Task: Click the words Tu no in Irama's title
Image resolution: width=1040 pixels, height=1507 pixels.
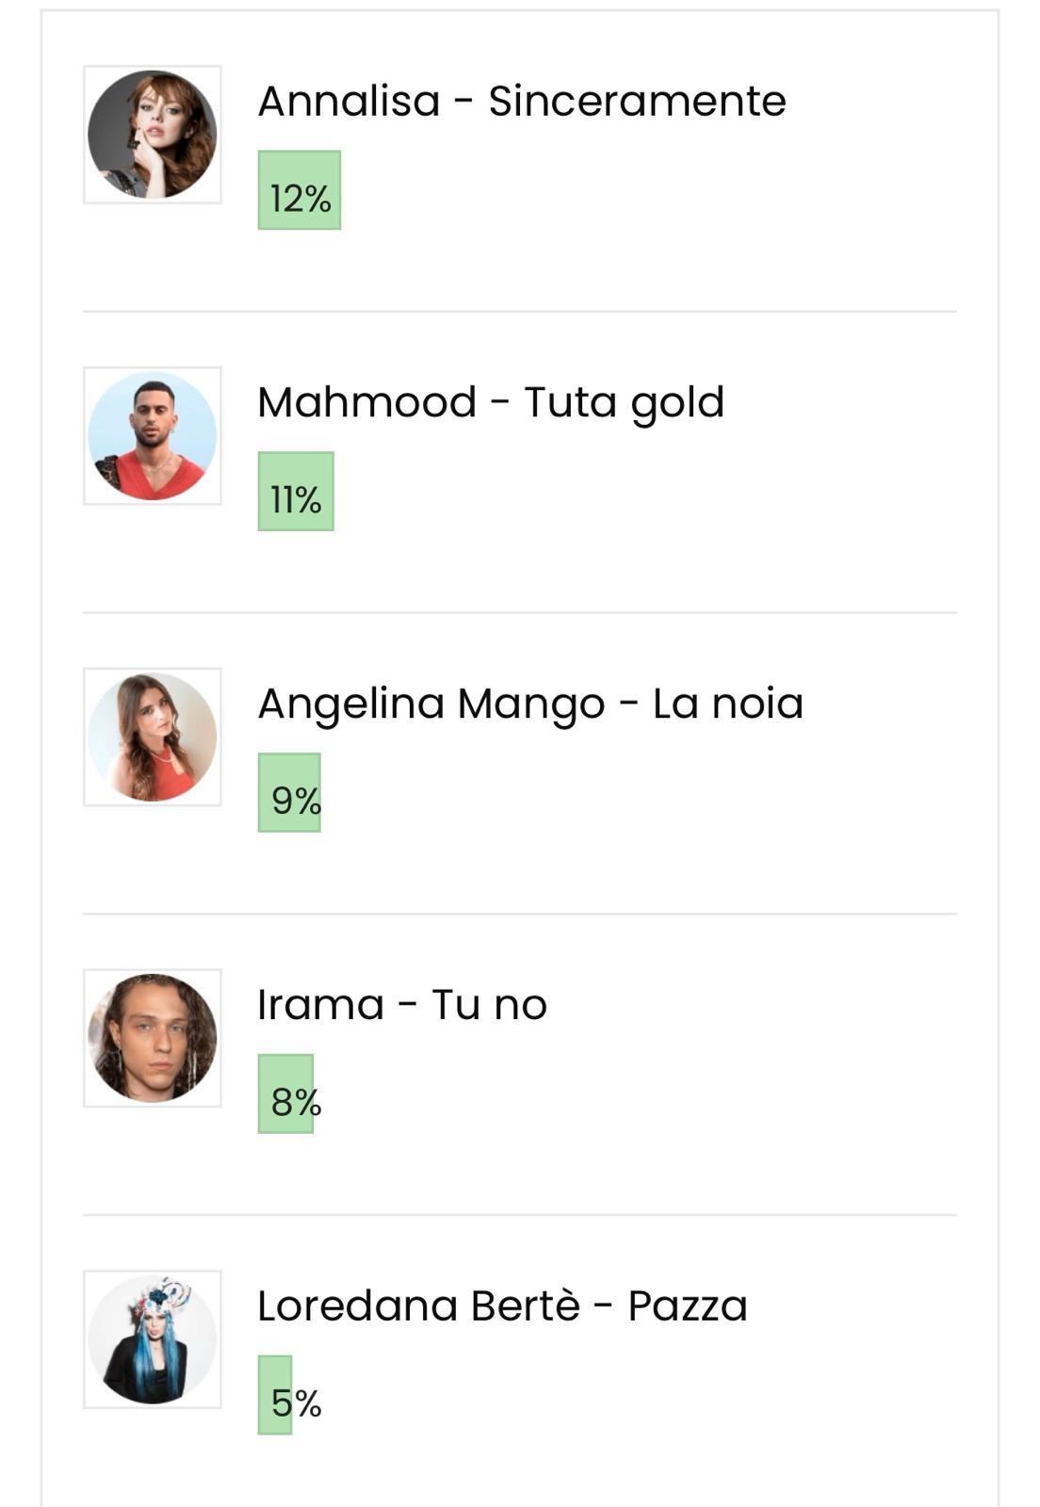Action: (489, 1005)
